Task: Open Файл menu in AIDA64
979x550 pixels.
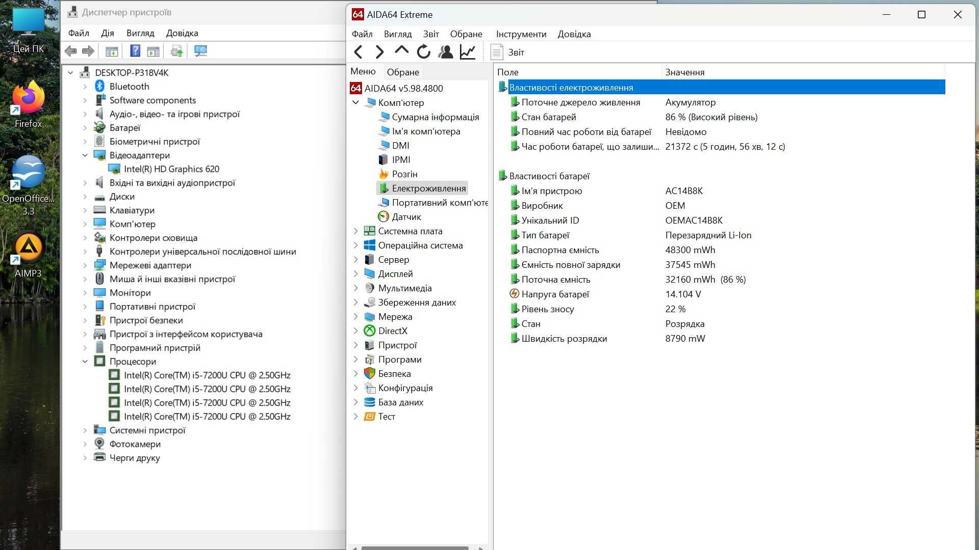Action: click(362, 34)
